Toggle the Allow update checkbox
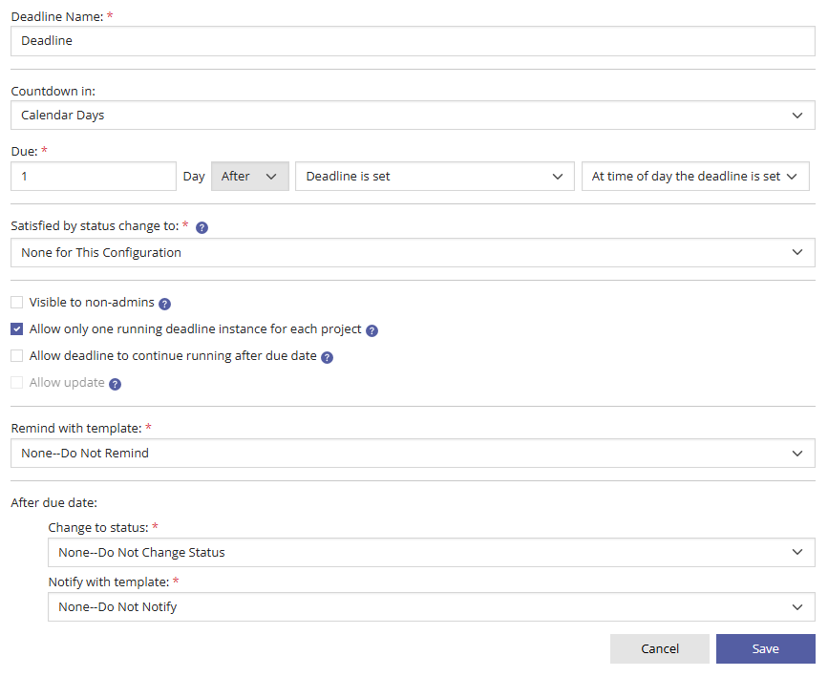The height and width of the screenshot is (677, 828). [x=17, y=382]
